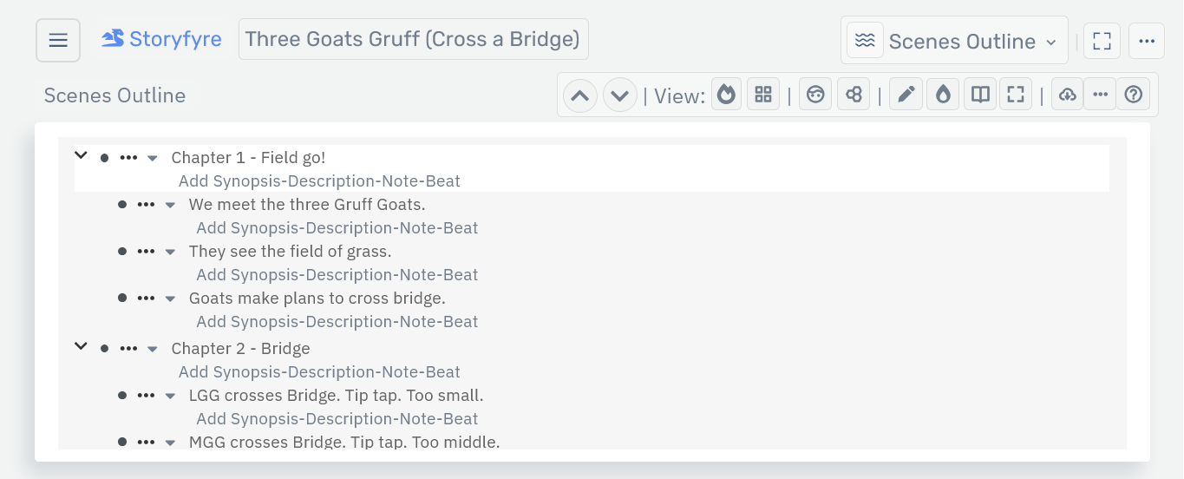Screen dimensions: 1184x479
Task: Go to Storyfyre home logo
Action: (161, 39)
